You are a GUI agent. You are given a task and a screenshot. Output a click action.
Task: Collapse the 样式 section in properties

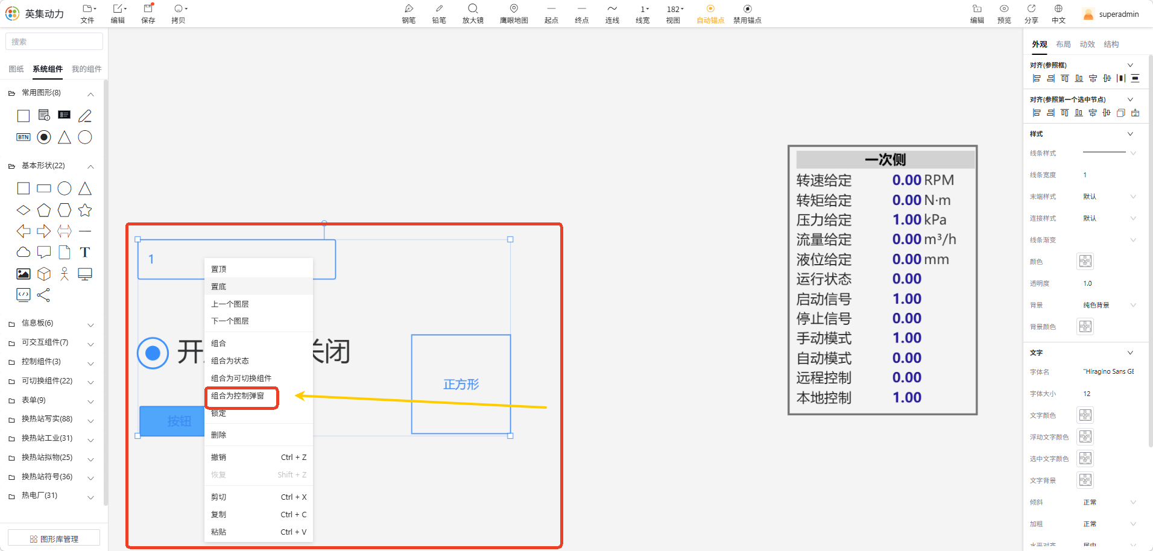pos(1130,134)
